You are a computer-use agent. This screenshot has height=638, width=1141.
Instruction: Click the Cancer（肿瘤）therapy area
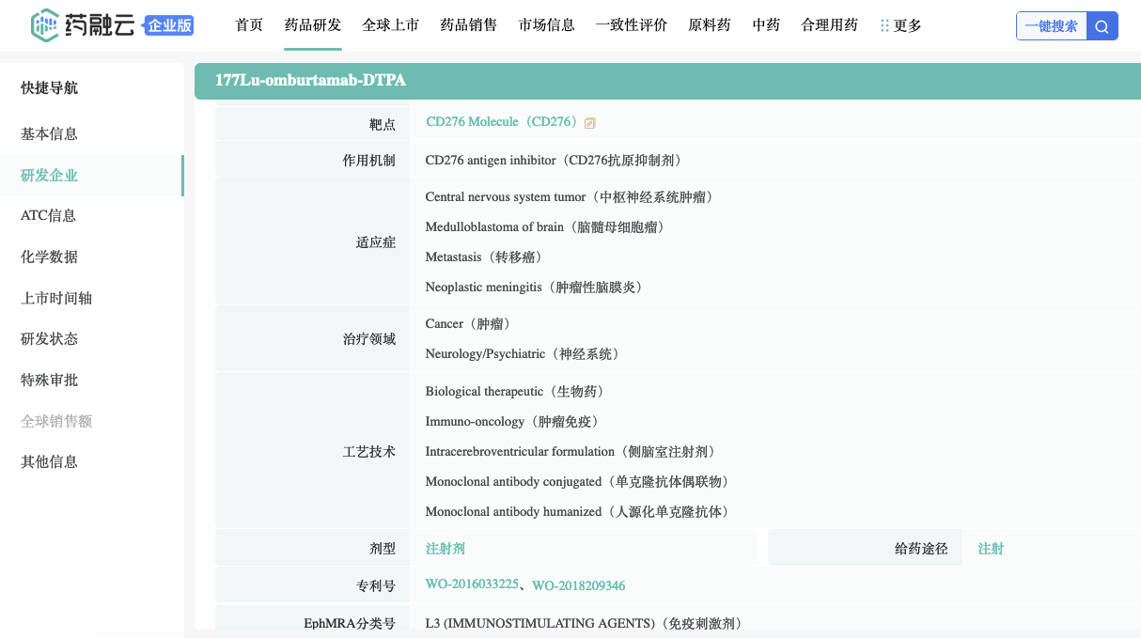(x=468, y=324)
